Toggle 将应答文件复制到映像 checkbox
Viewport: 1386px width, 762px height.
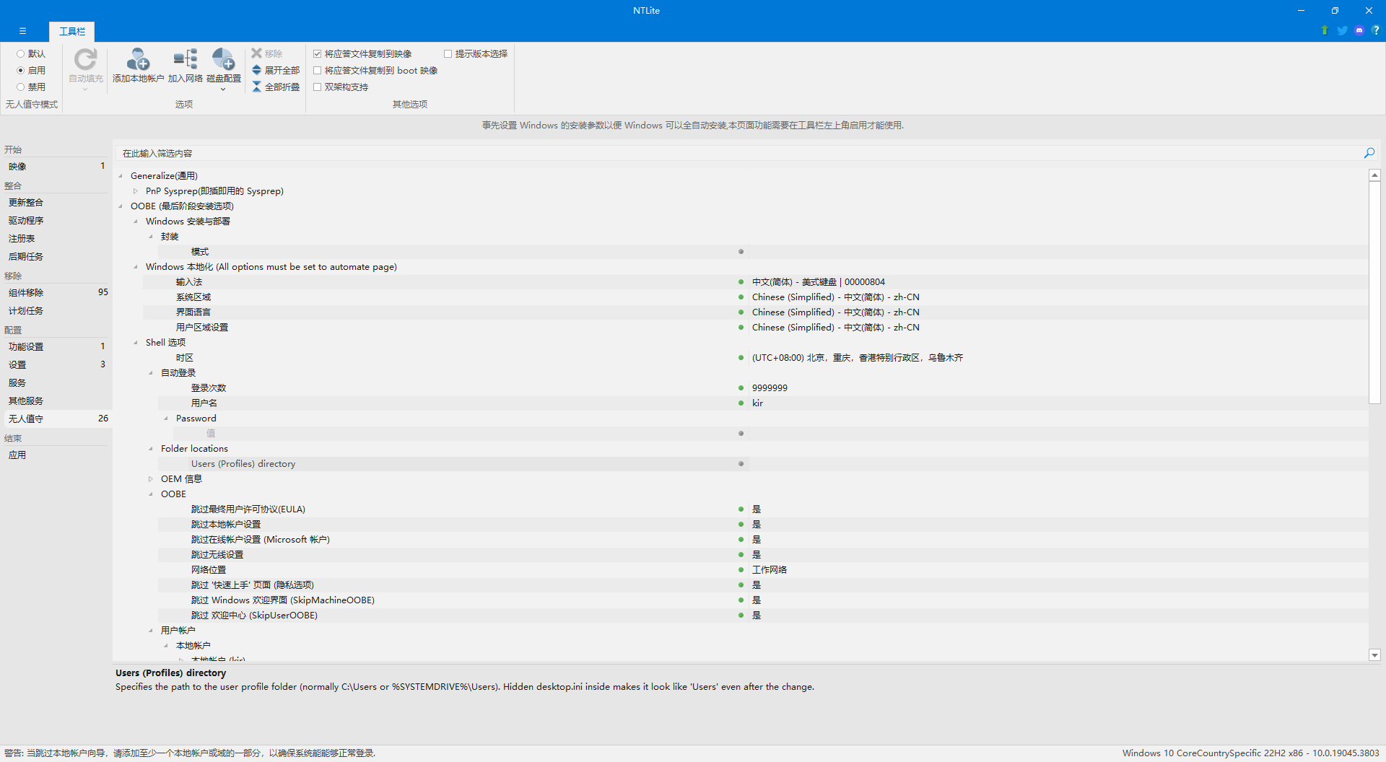click(317, 53)
